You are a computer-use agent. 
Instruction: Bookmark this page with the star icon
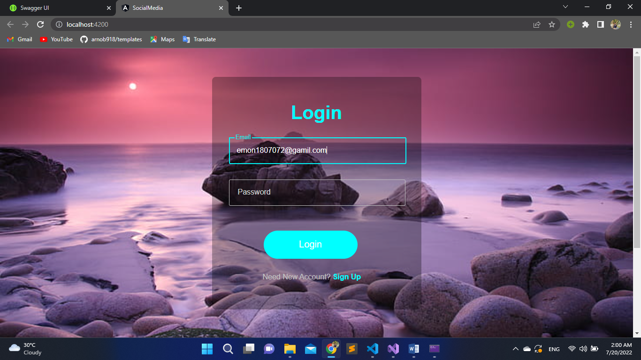coord(552,24)
